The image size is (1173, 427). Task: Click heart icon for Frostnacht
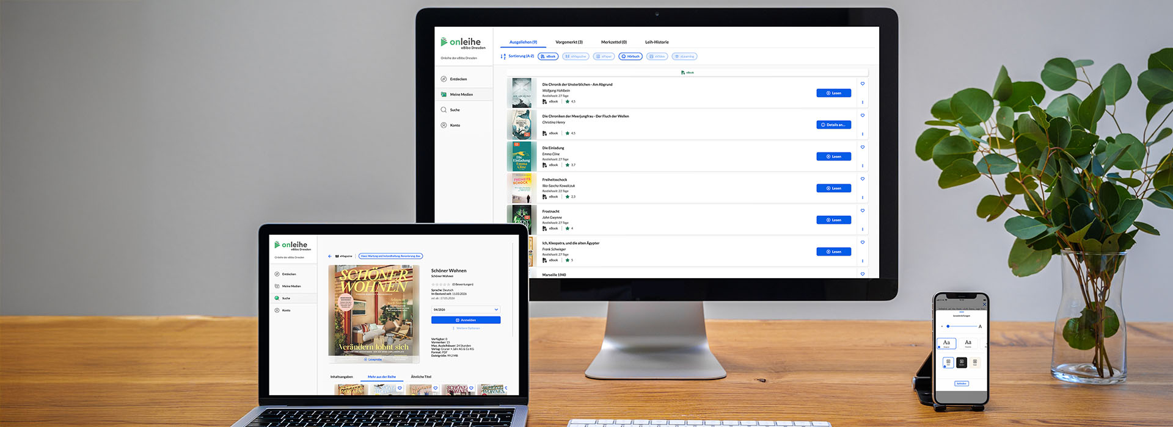[x=863, y=210]
